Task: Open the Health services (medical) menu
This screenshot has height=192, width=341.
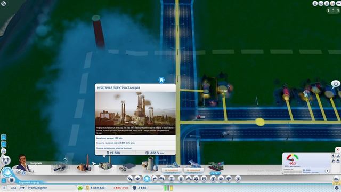Action: [x=196, y=179]
